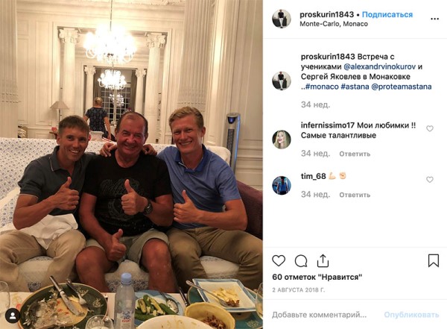Image resolution: width=447 pixels, height=329 pixels.
Task: View the 60 likes list
Action: (x=317, y=277)
